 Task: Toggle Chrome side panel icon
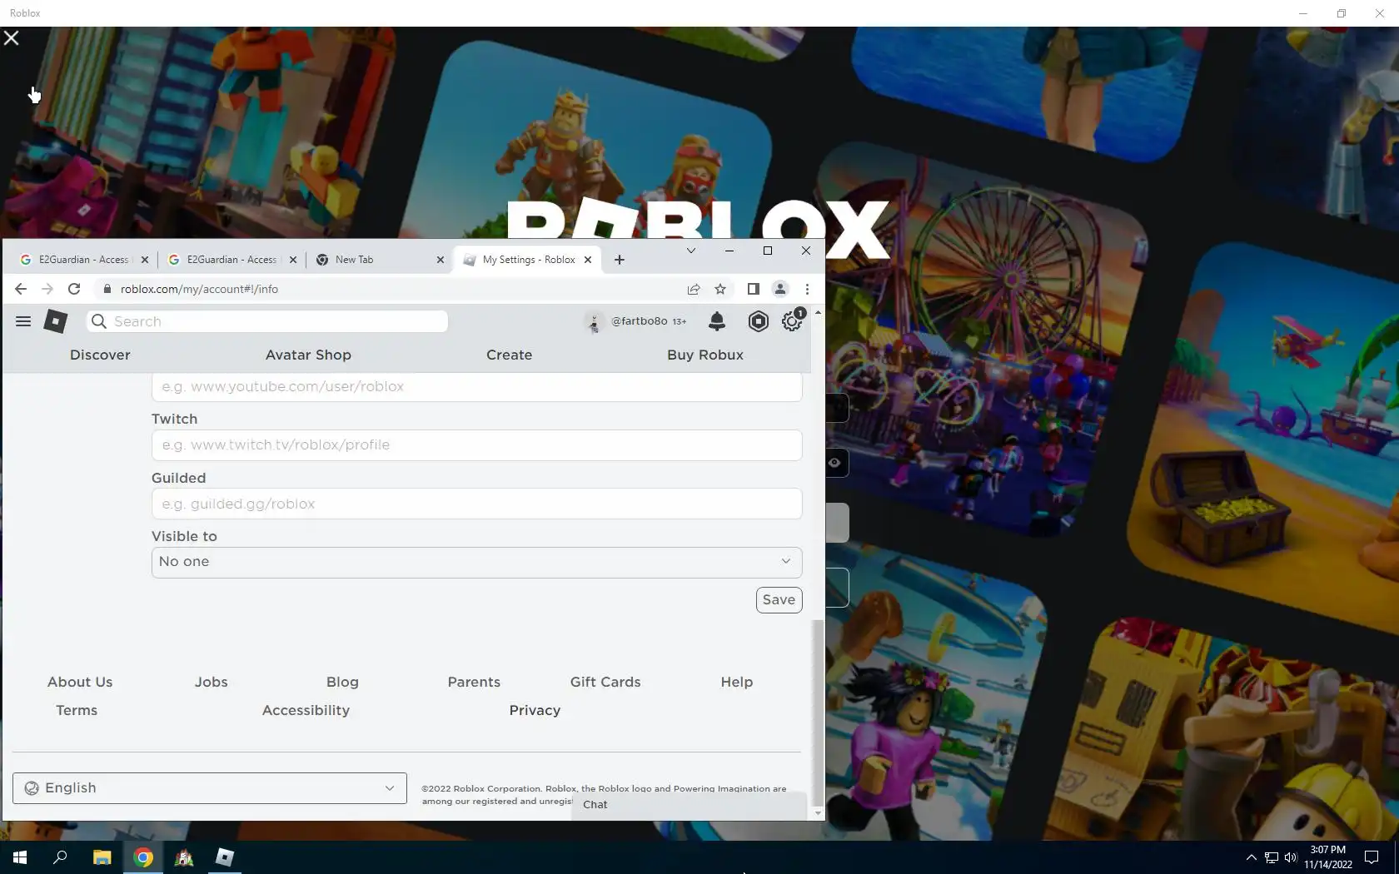point(753,289)
